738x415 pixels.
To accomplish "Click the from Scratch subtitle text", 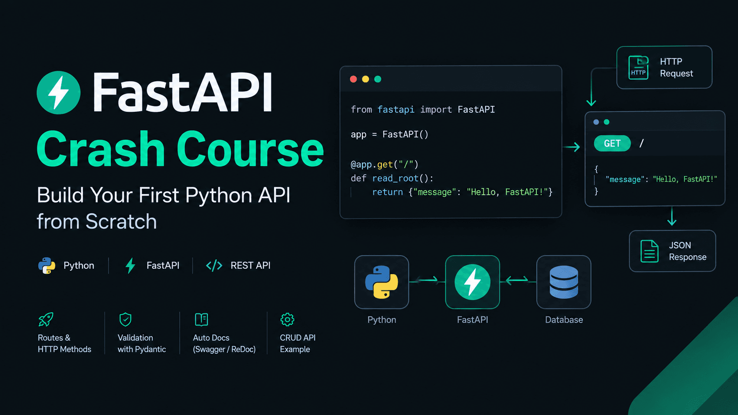I will [97, 221].
